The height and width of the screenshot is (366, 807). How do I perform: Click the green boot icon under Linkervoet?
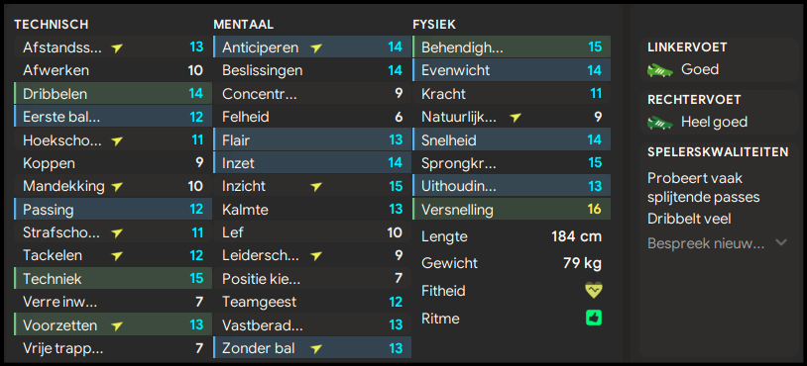pos(660,69)
